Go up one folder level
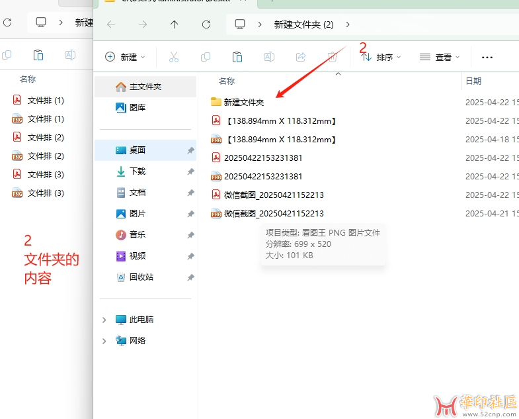This screenshot has height=419, width=519. point(175,24)
